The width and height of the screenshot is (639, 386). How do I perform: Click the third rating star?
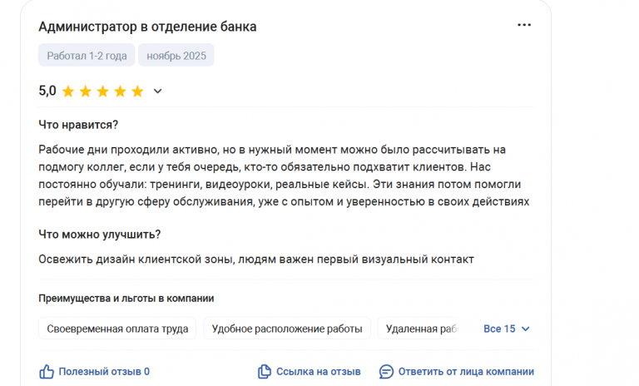click(x=102, y=92)
